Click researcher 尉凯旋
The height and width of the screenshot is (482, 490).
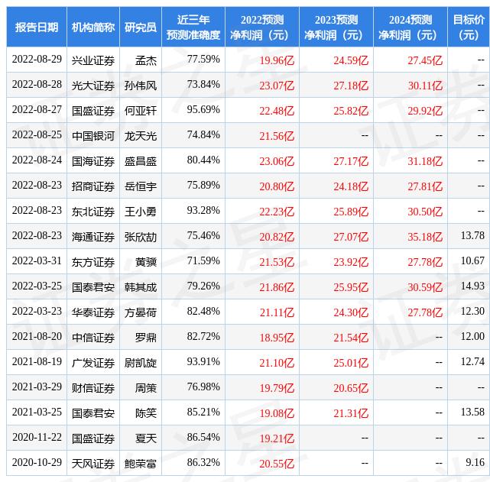pyautogui.click(x=141, y=363)
